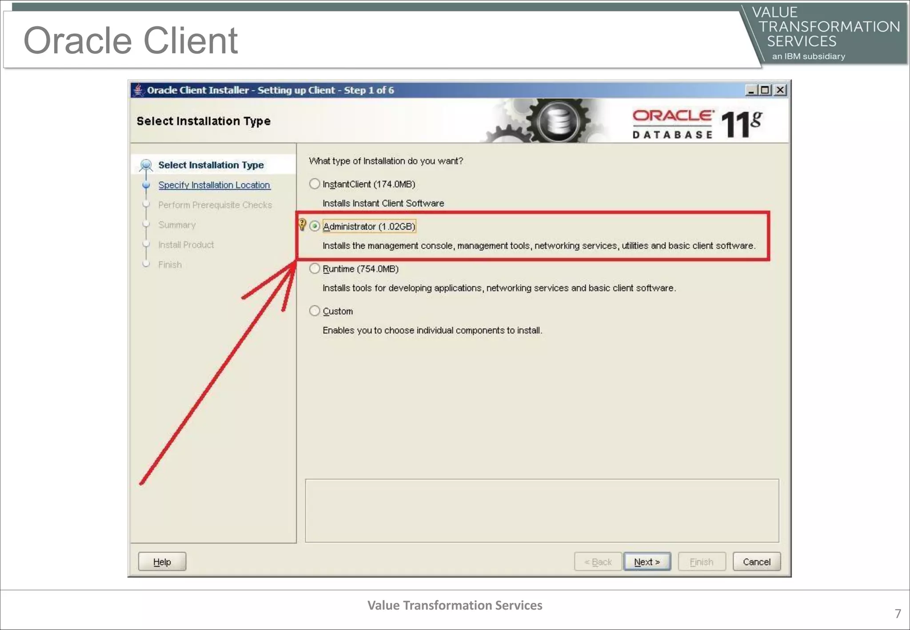Minimize the Oracle Client Installer window

click(x=751, y=90)
